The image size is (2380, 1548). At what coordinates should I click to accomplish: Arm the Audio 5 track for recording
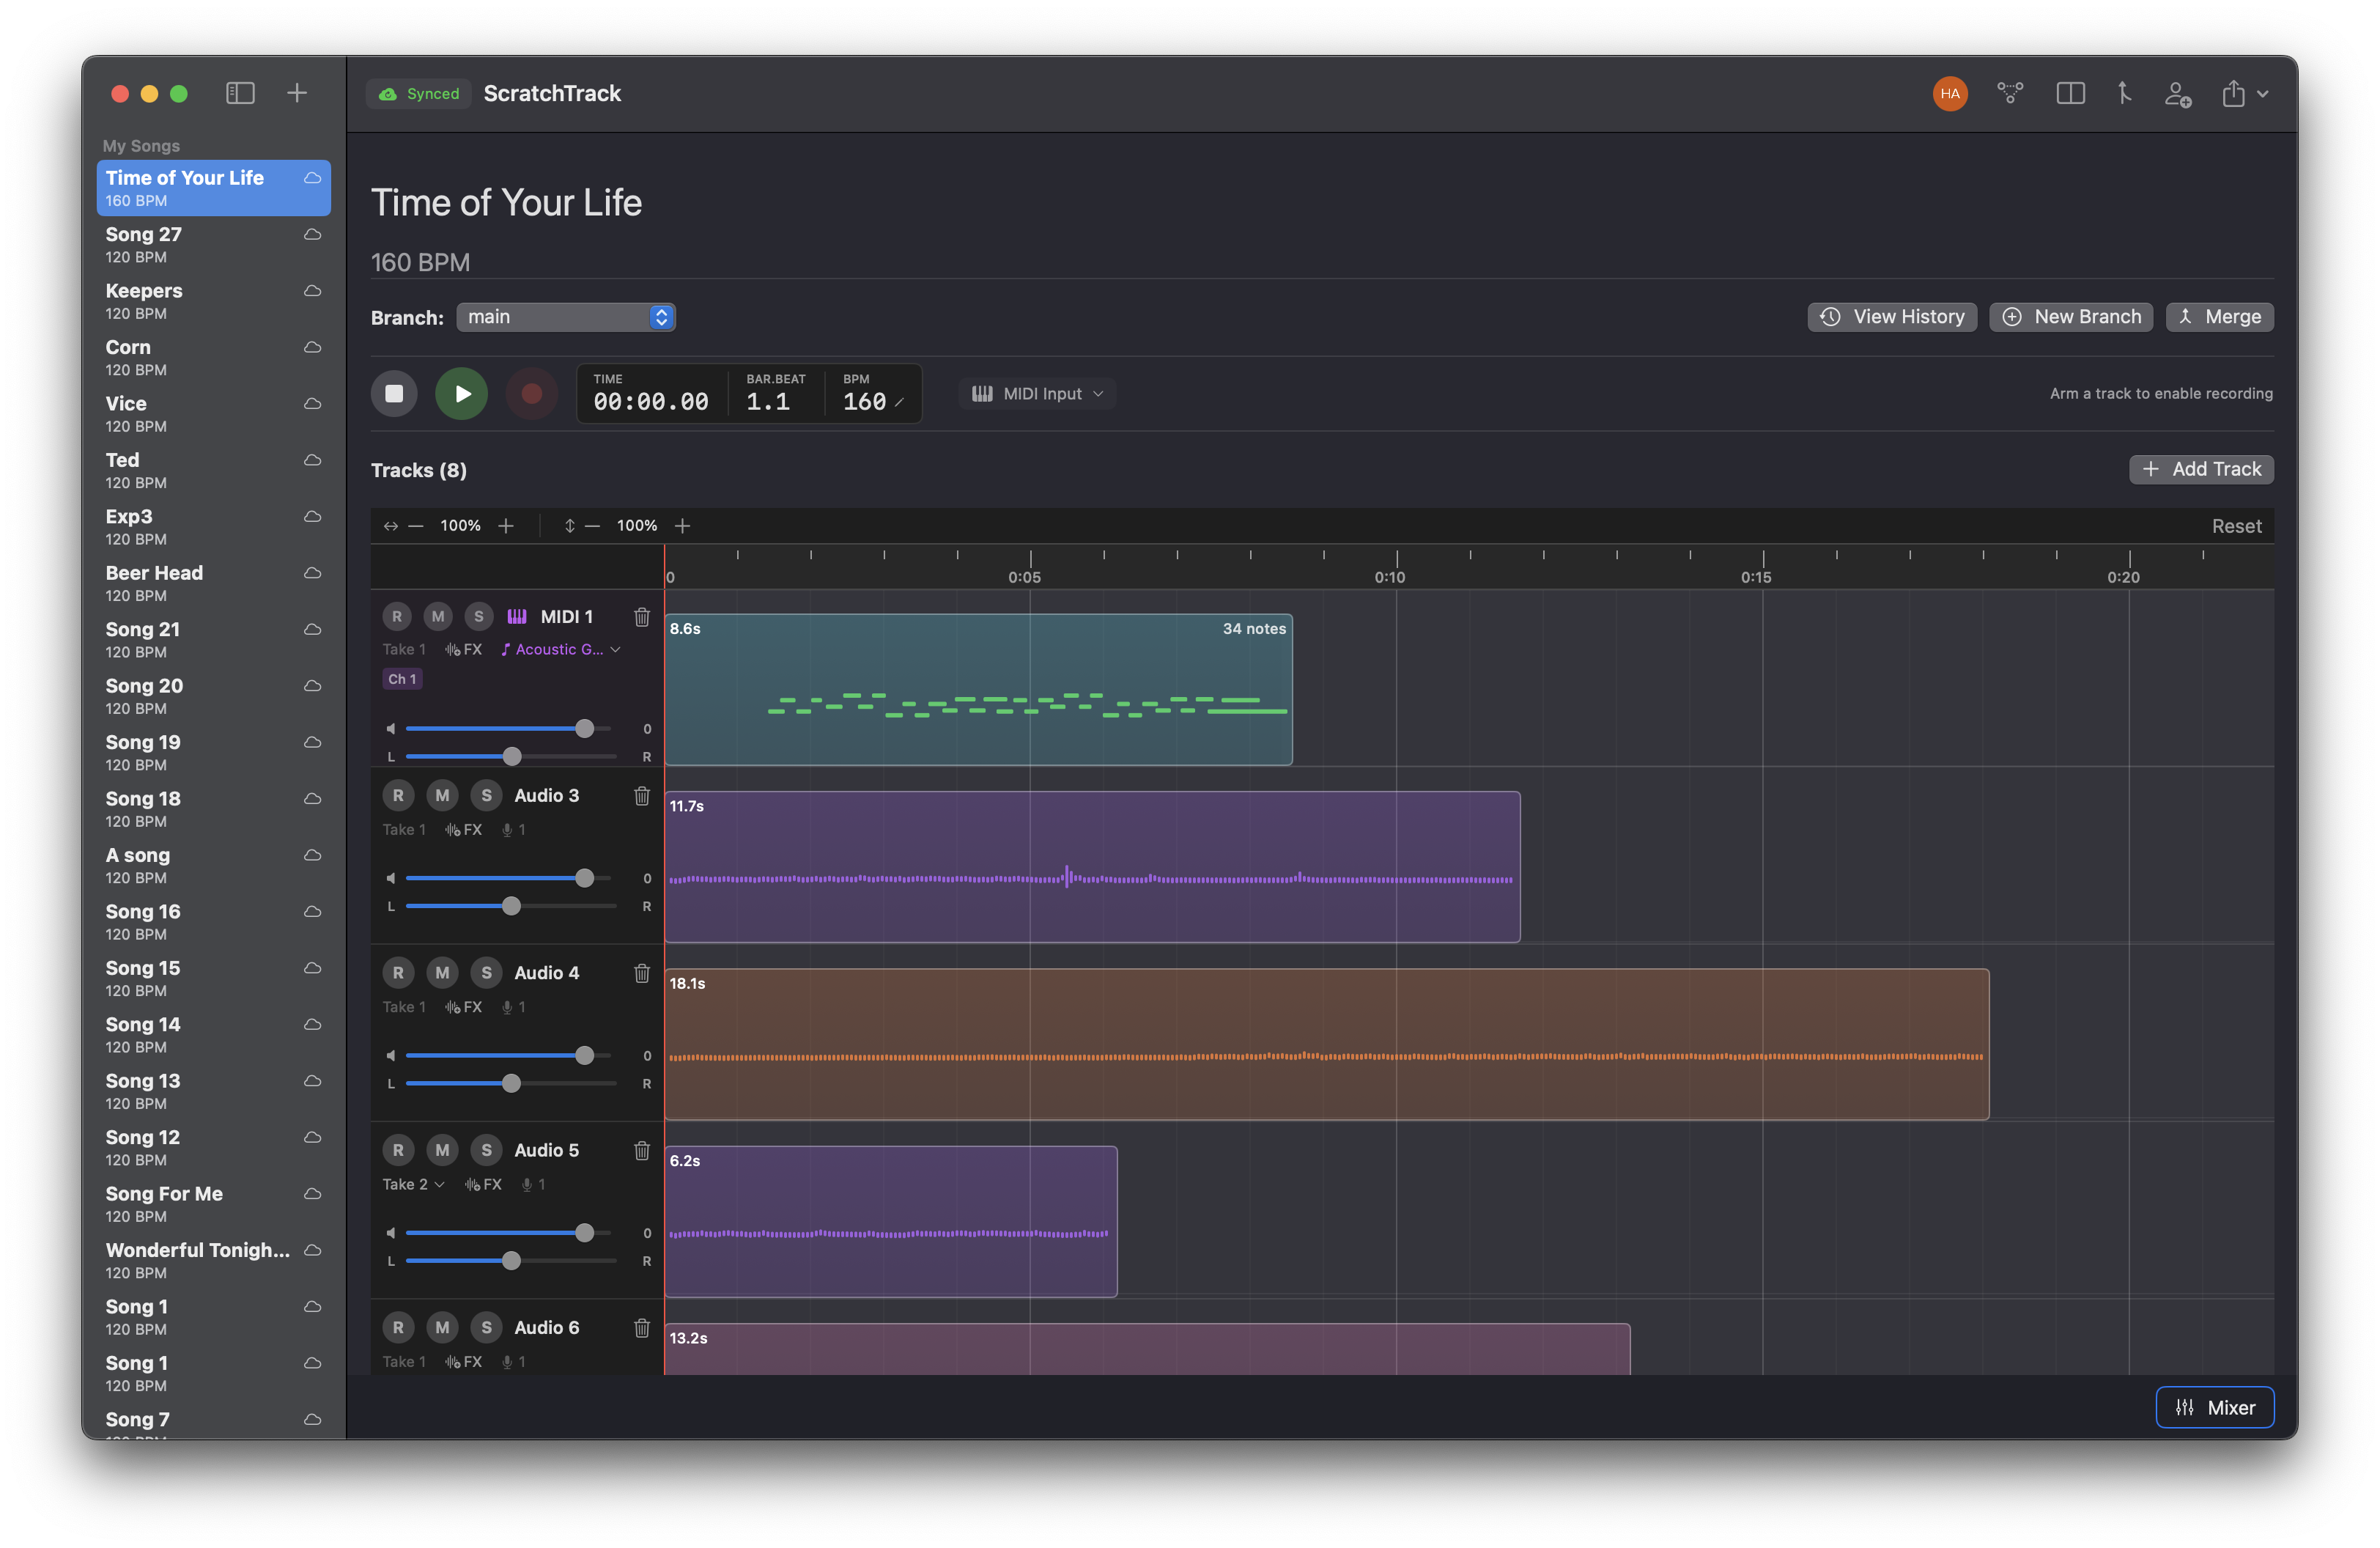pyautogui.click(x=398, y=1149)
